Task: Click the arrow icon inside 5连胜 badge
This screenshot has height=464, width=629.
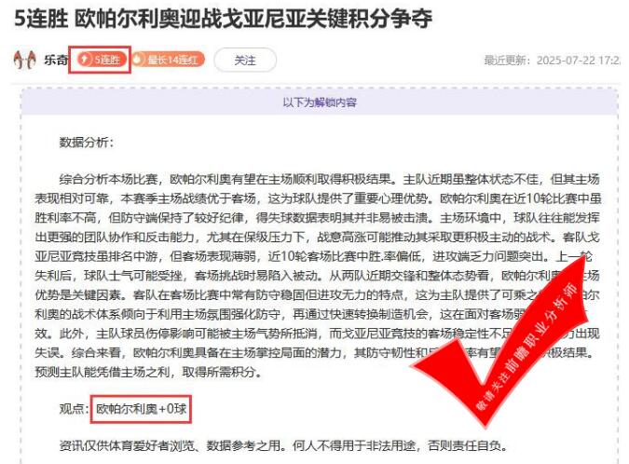Action: tap(84, 60)
